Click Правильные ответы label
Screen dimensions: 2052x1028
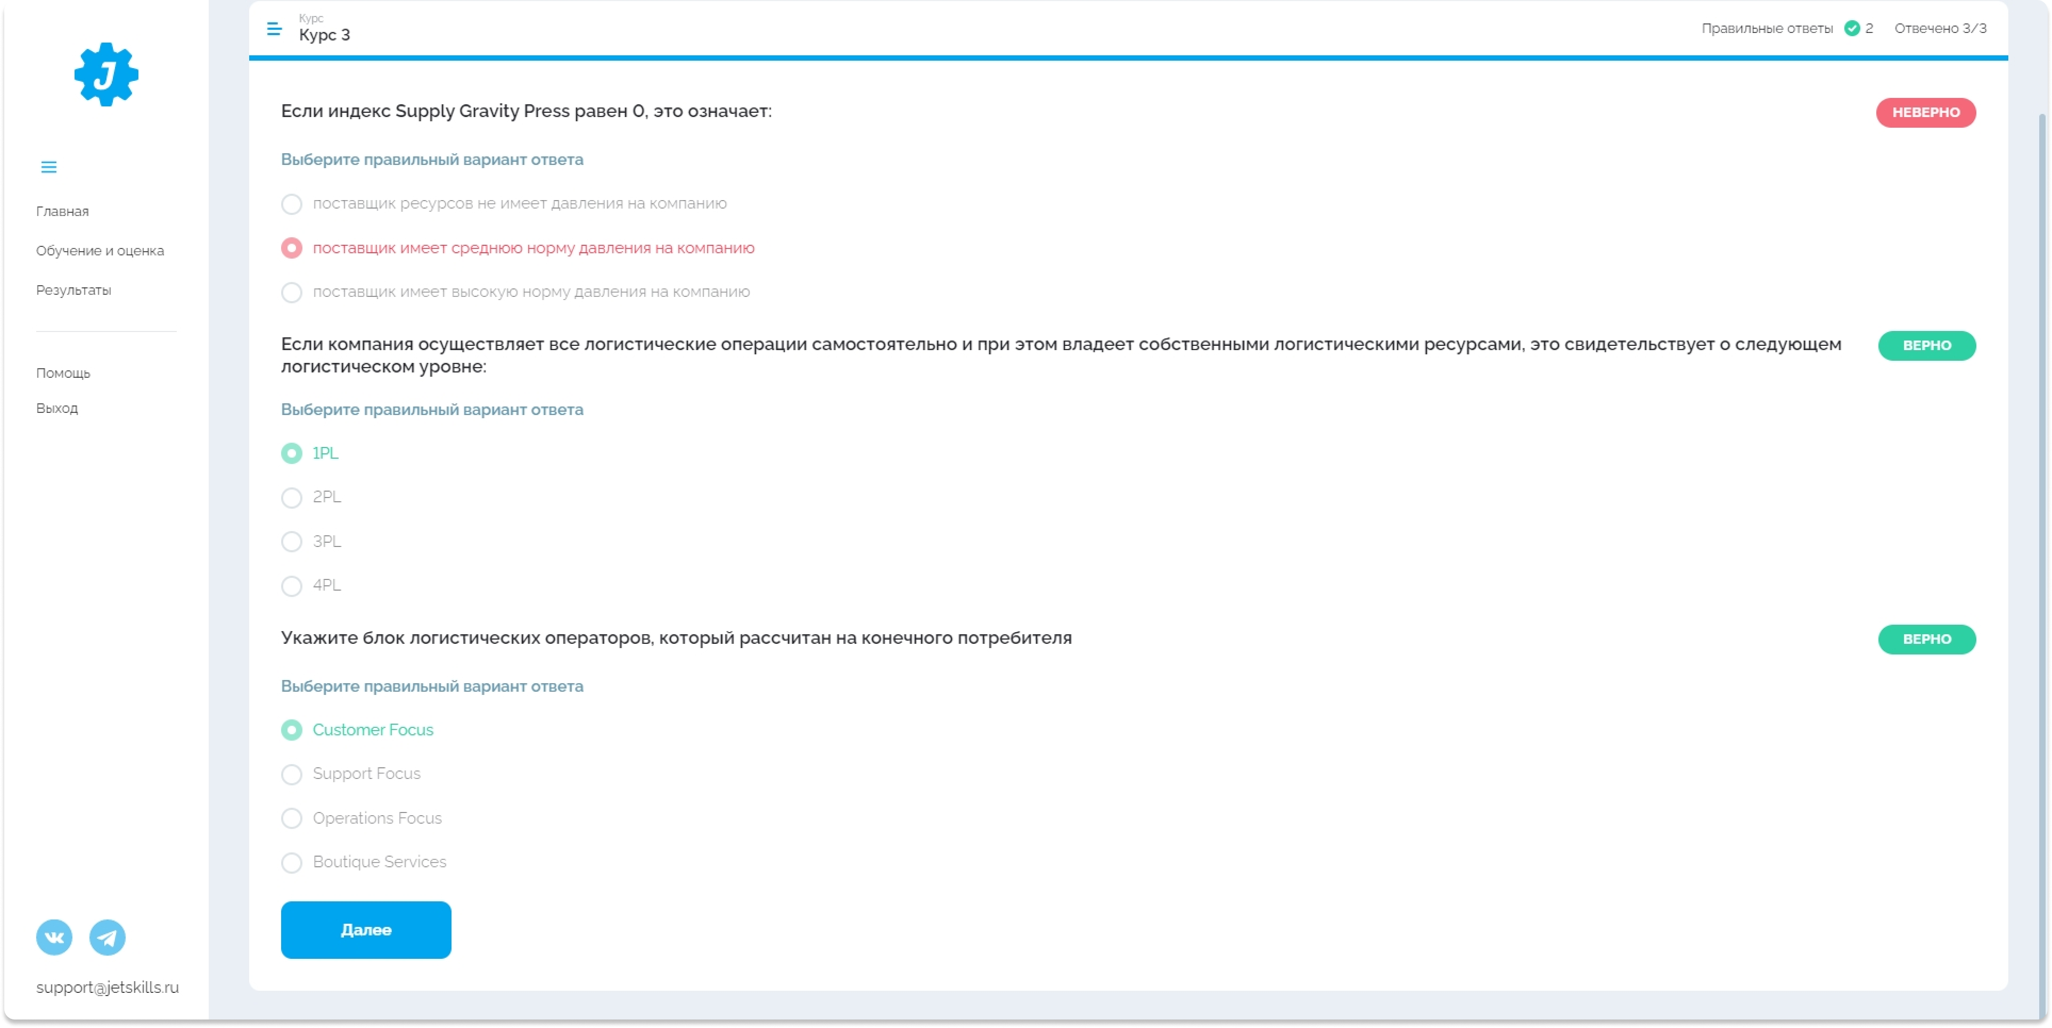(x=1767, y=29)
